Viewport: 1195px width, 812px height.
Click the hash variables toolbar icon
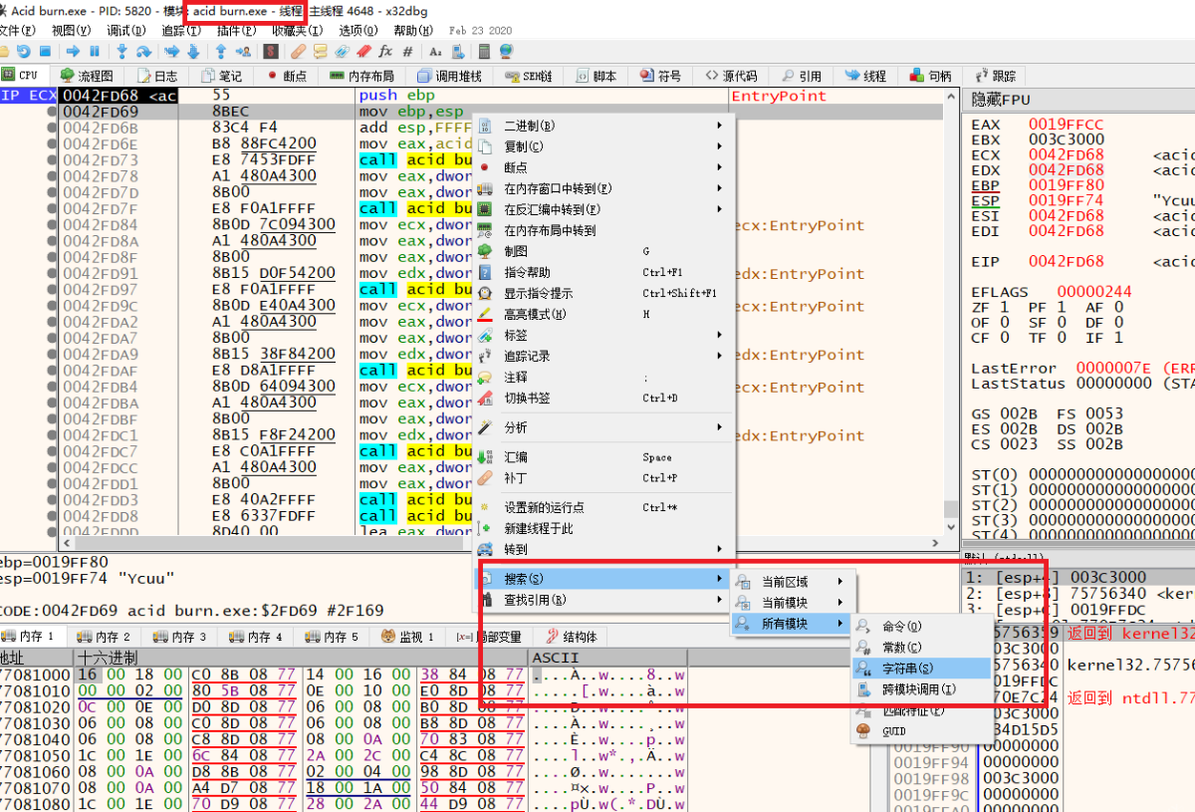(407, 51)
